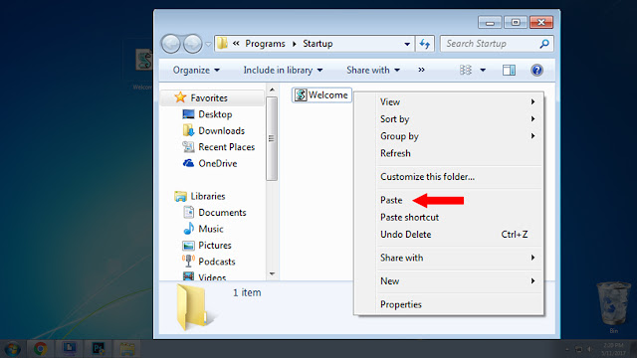Open Recent Places in Favorites
The height and width of the screenshot is (358, 637).
coord(226,147)
